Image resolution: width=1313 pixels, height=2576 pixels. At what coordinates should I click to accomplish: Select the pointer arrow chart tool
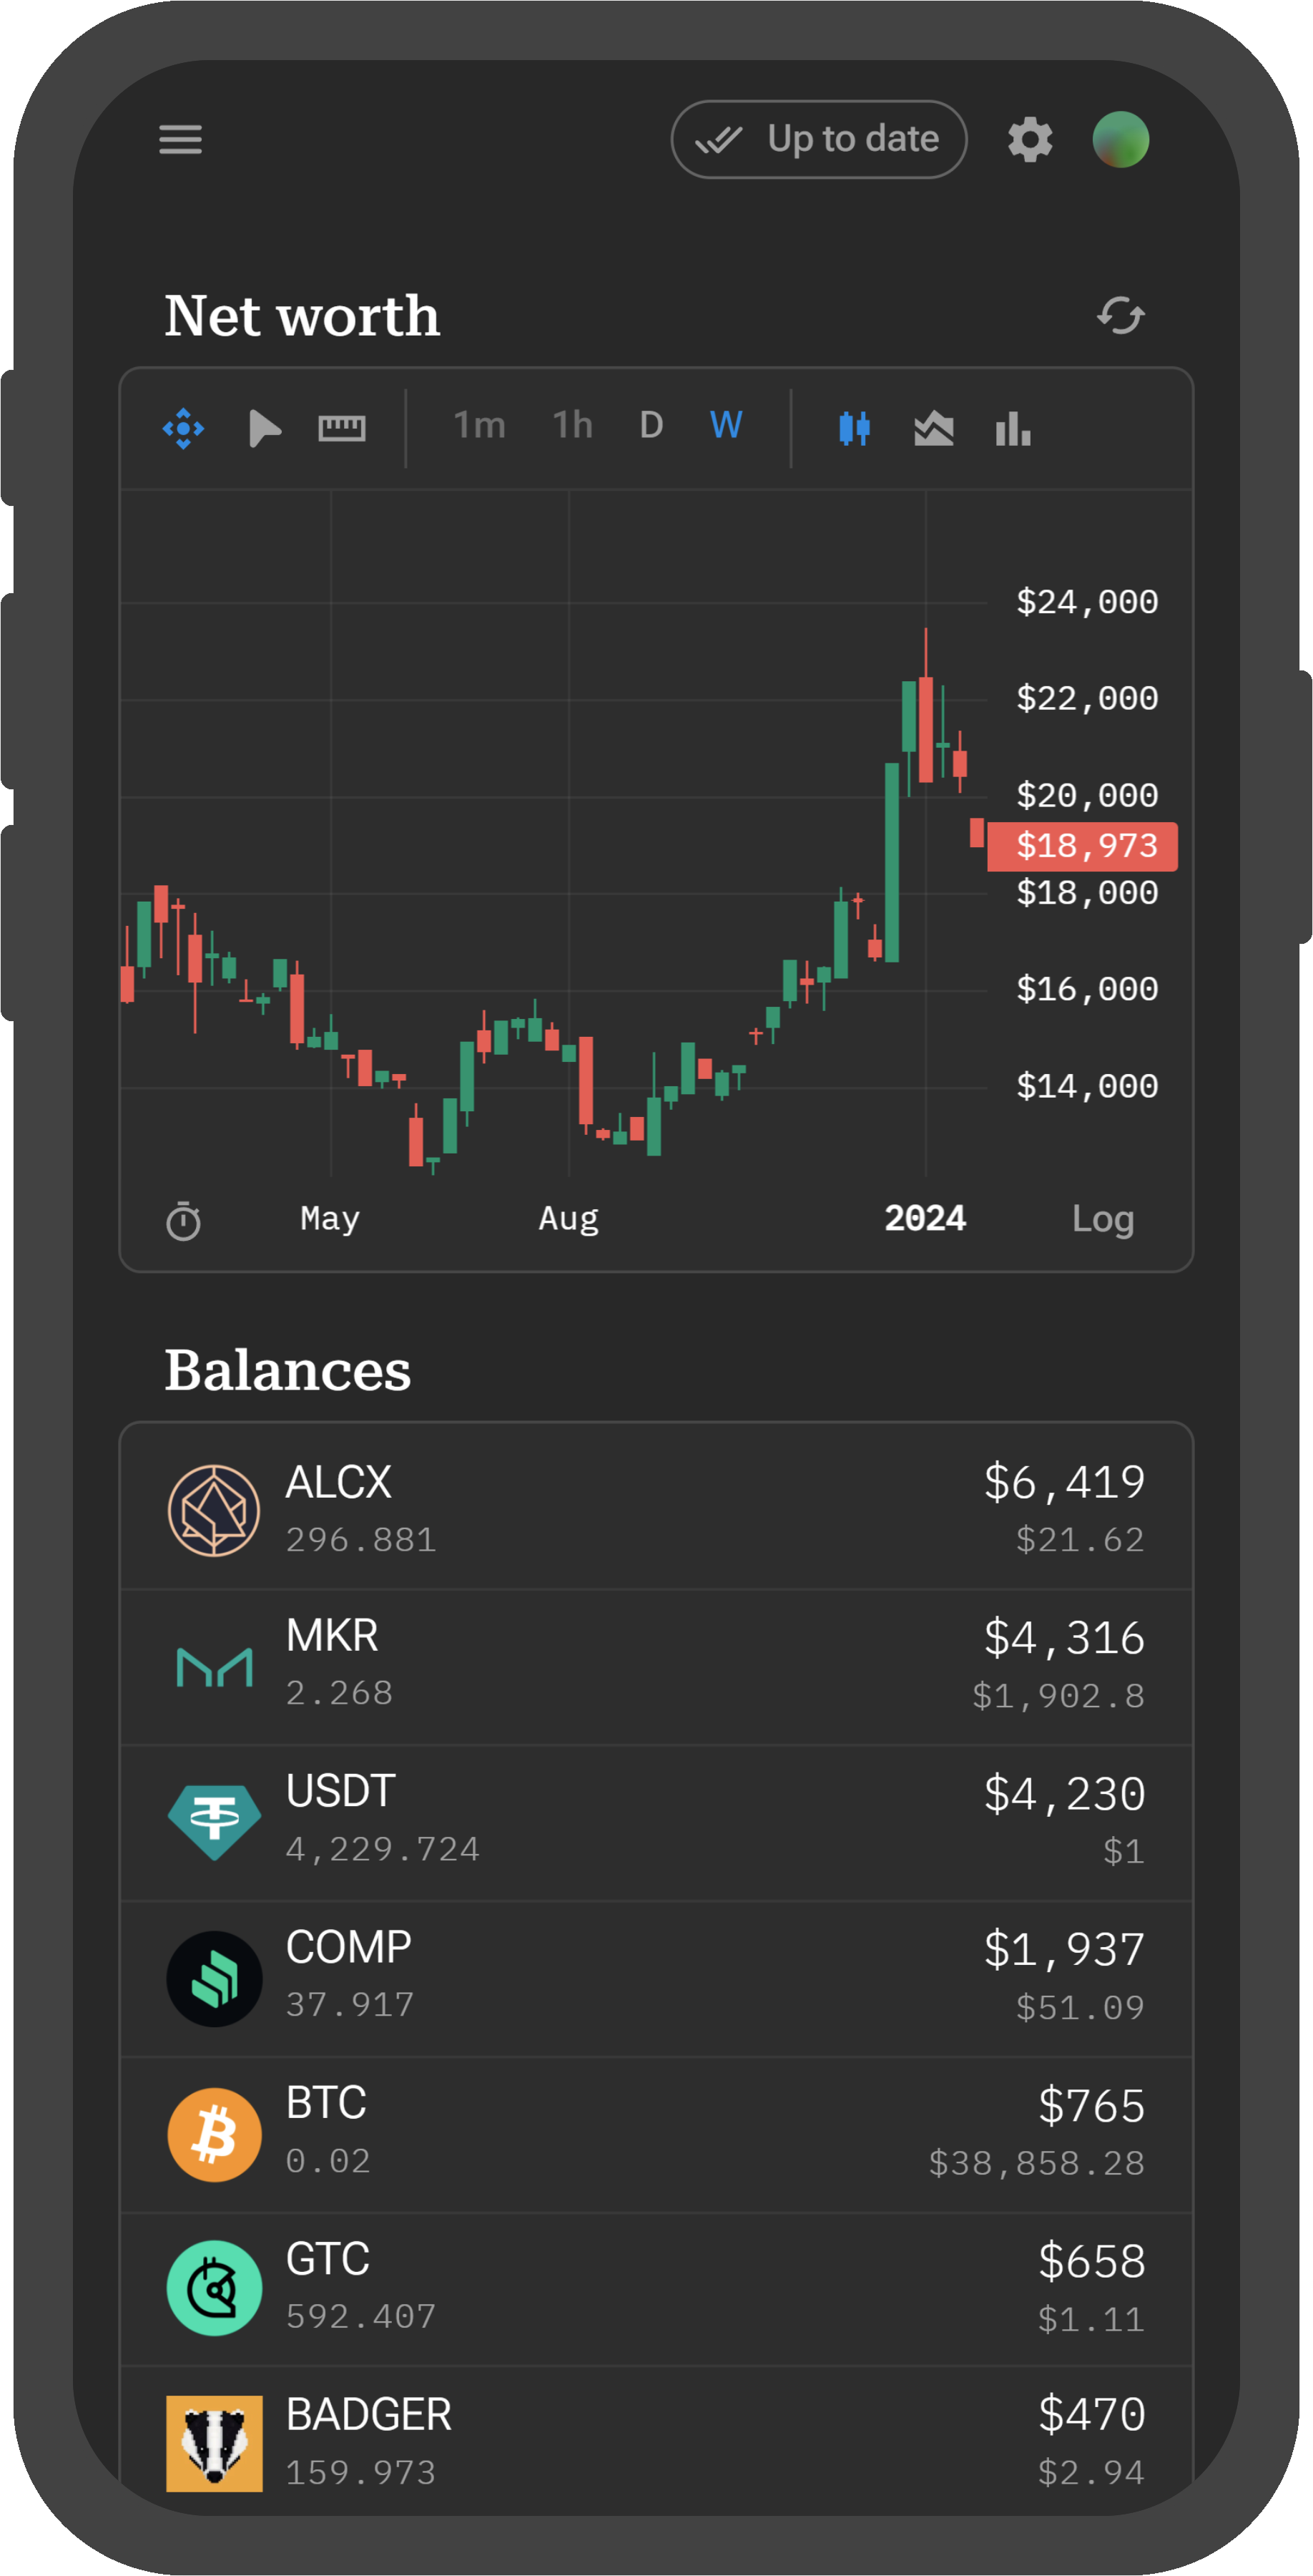click(264, 428)
